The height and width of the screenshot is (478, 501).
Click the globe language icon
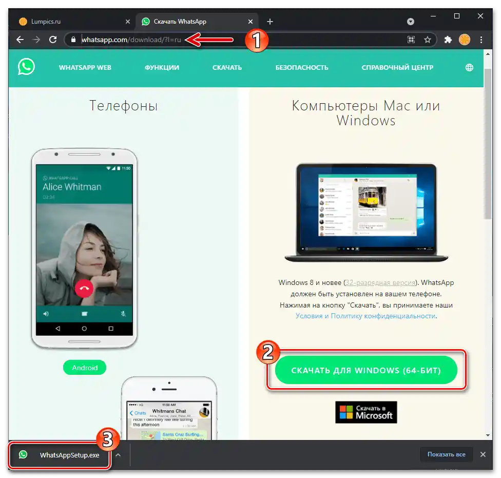point(469,67)
